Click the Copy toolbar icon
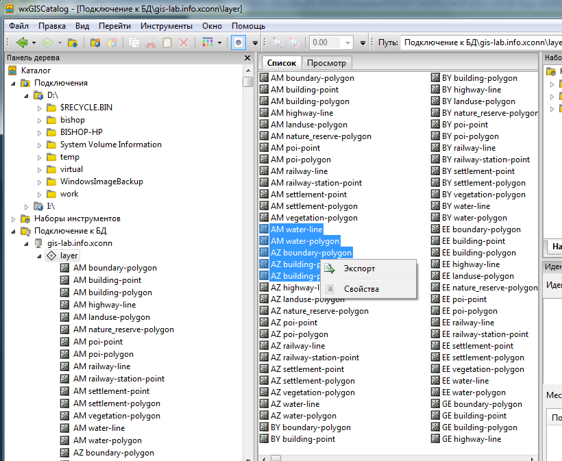This screenshot has width=562, height=461. click(x=134, y=43)
